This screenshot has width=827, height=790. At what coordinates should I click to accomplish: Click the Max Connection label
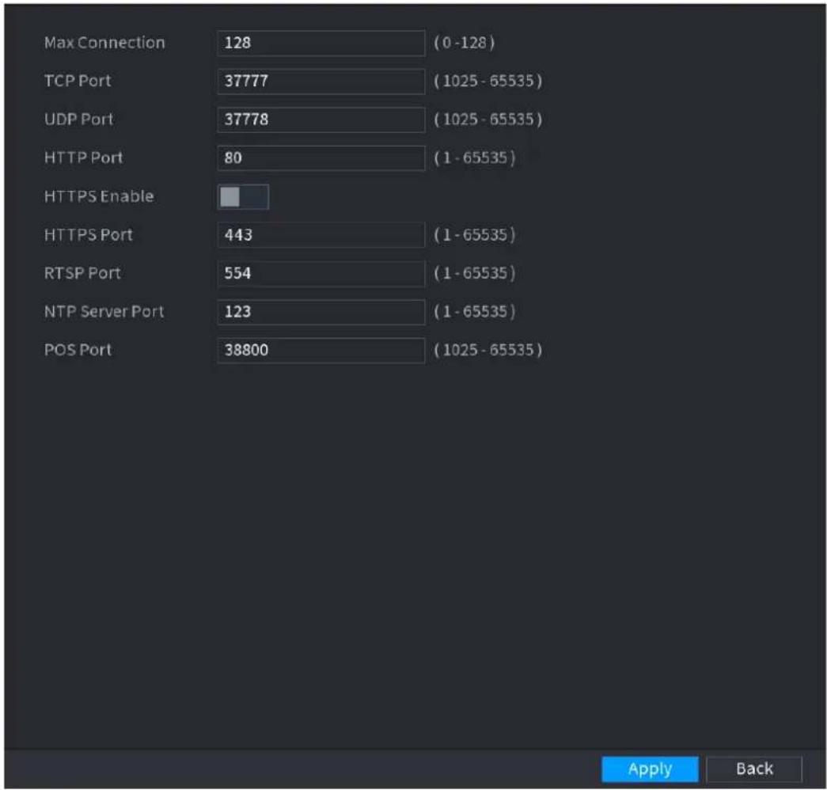point(104,43)
